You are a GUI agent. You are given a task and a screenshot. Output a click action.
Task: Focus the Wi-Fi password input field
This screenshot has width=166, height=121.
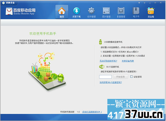click(x=105, y=77)
